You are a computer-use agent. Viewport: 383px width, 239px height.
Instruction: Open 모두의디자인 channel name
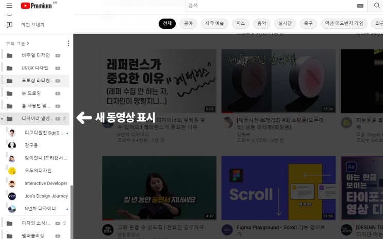pyautogui.click(x=38, y=171)
